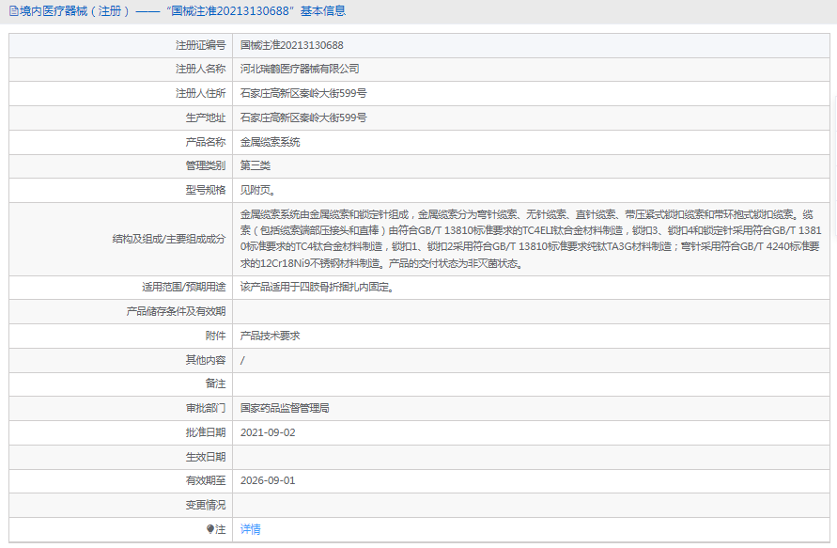Screen dimensions: 837x548
Task: Select registration number 国械注准20213130688 in table
Action: [291, 45]
